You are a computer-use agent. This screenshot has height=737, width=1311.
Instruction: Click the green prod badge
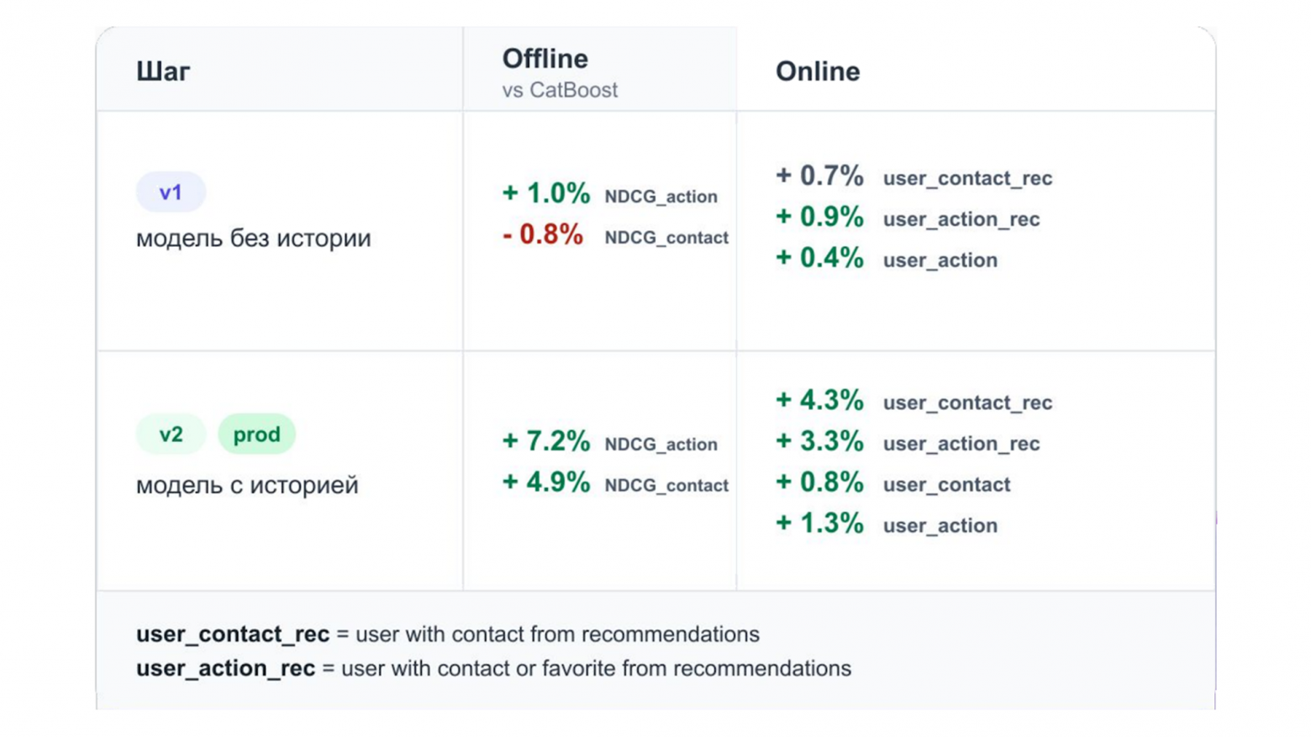coord(256,434)
